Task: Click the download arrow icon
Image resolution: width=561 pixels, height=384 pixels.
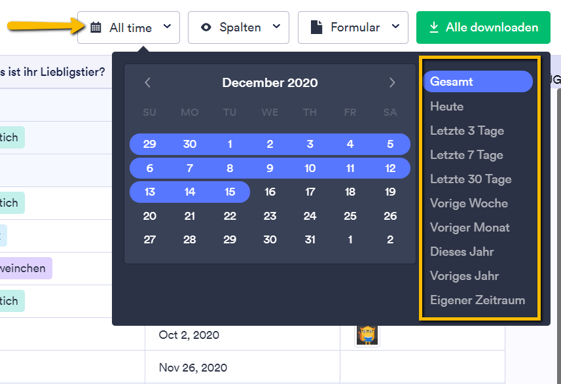Action: [x=433, y=27]
